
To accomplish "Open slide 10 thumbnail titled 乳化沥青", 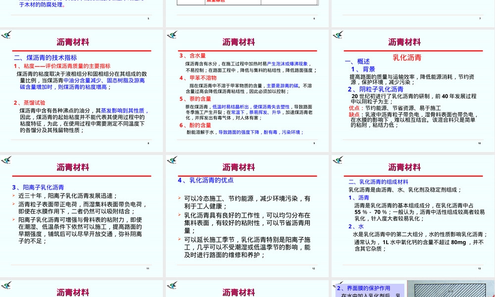I will click(413, 91).
